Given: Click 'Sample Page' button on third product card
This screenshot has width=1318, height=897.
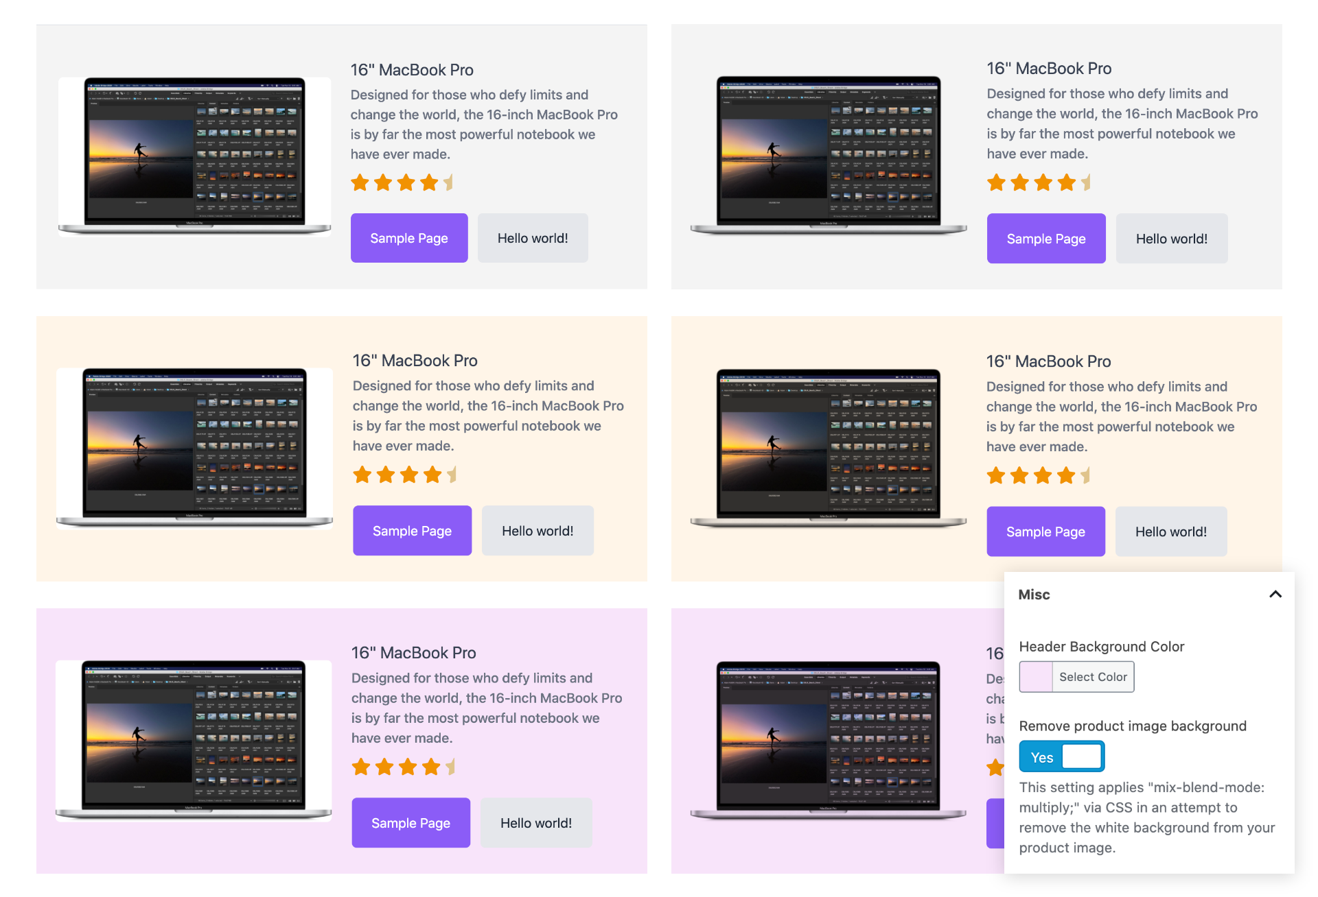Looking at the screenshot, I should [412, 530].
